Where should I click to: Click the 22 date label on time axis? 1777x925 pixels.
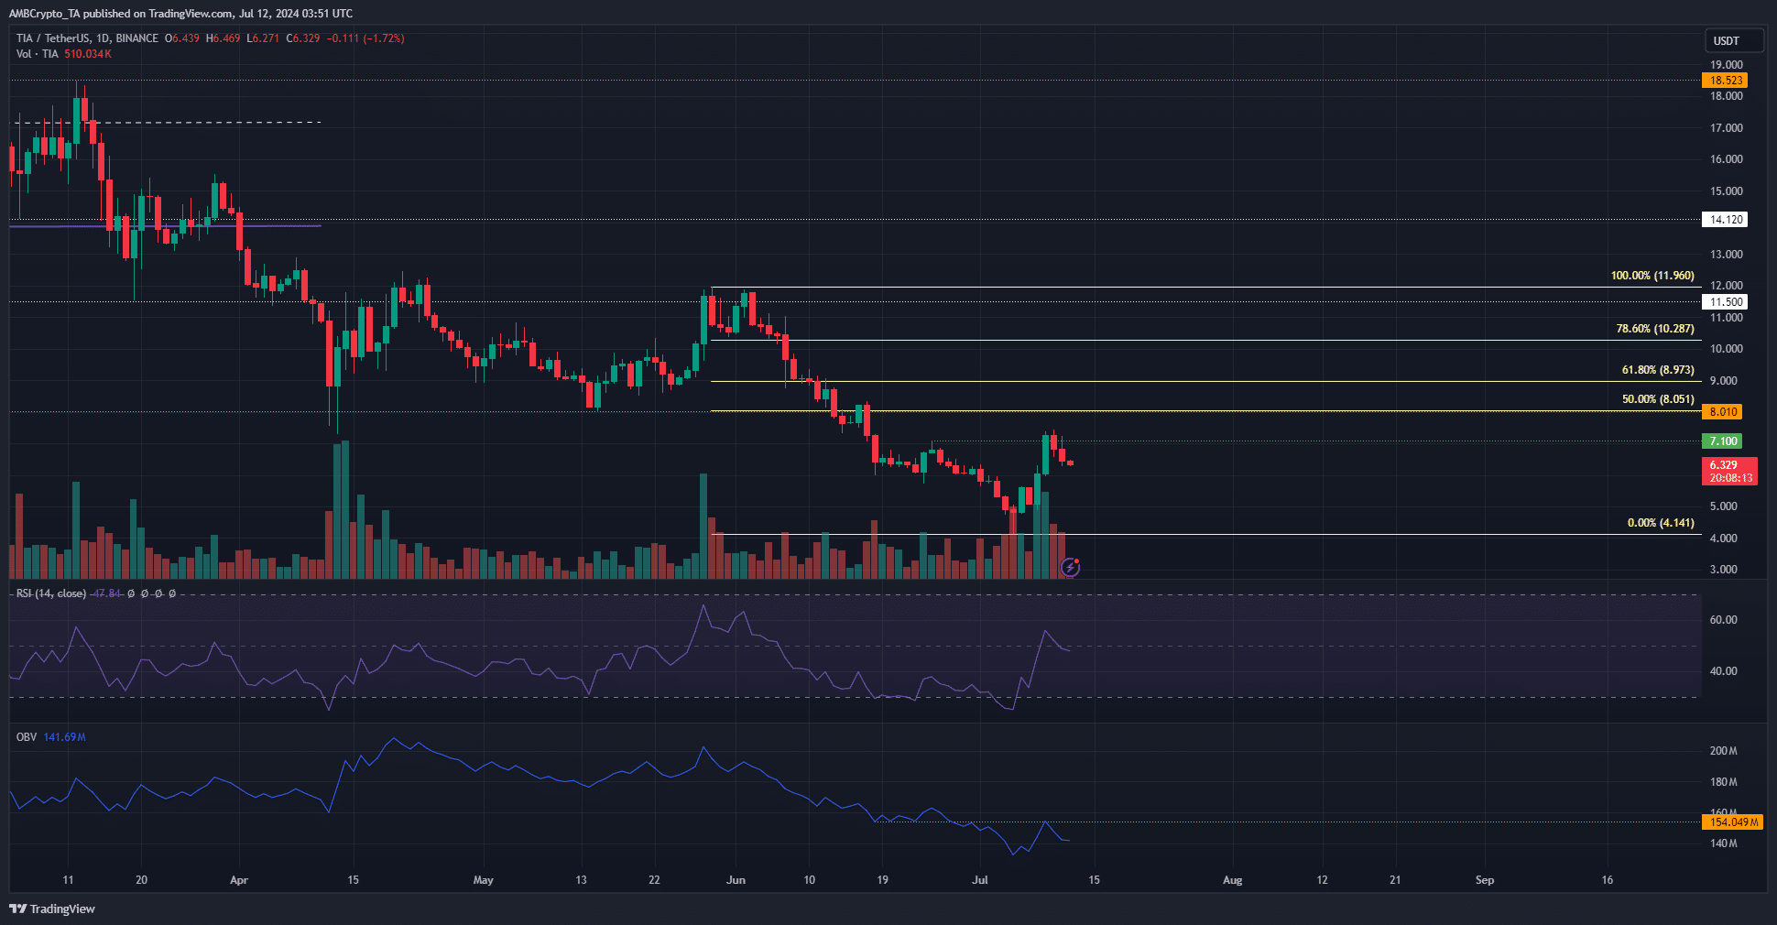pos(654,880)
